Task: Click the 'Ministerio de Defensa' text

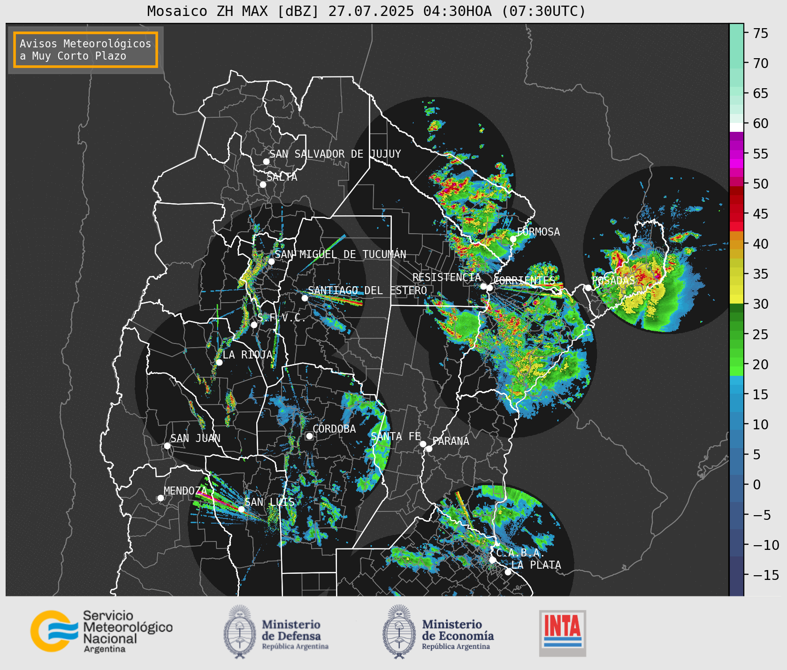Action: (291, 631)
